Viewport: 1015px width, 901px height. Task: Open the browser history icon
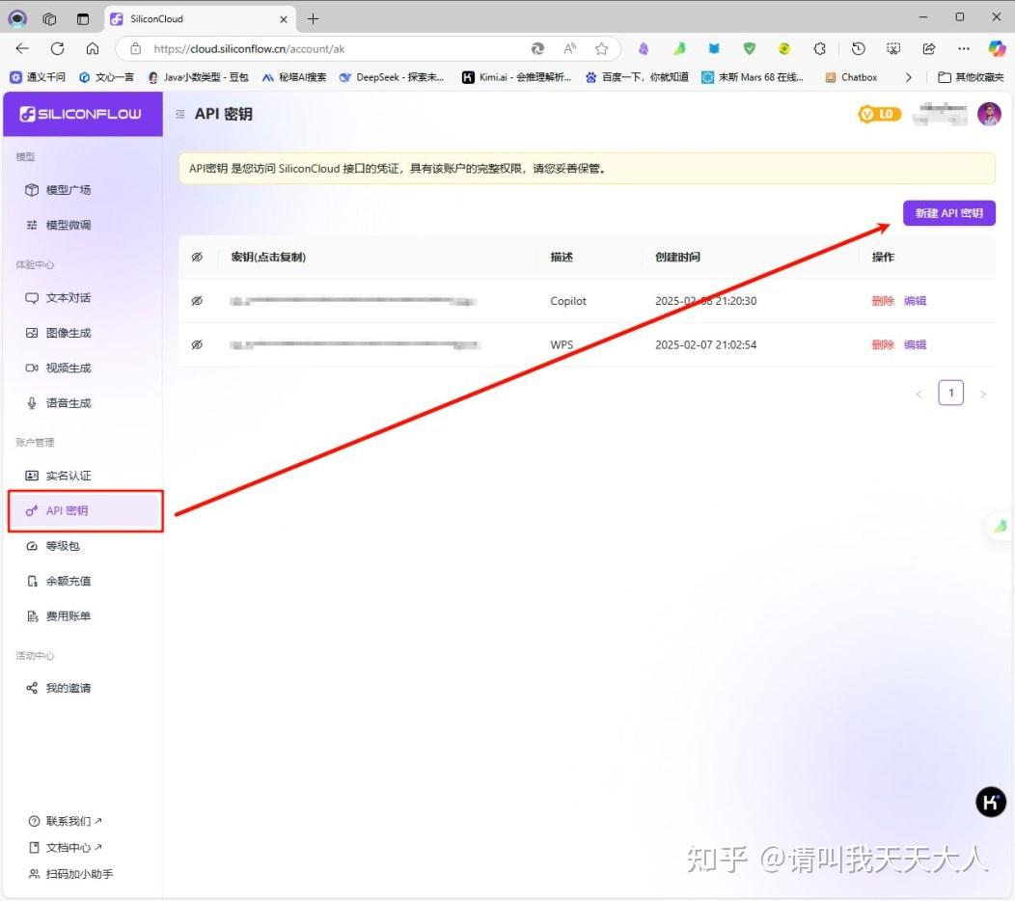point(859,48)
